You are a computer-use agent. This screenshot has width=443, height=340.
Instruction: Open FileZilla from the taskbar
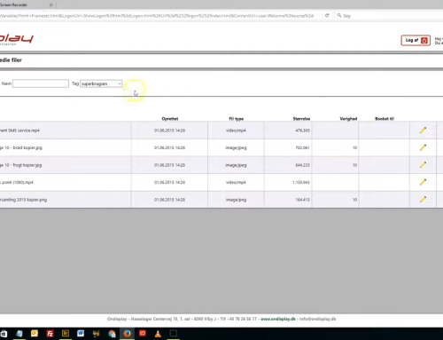click(50, 334)
